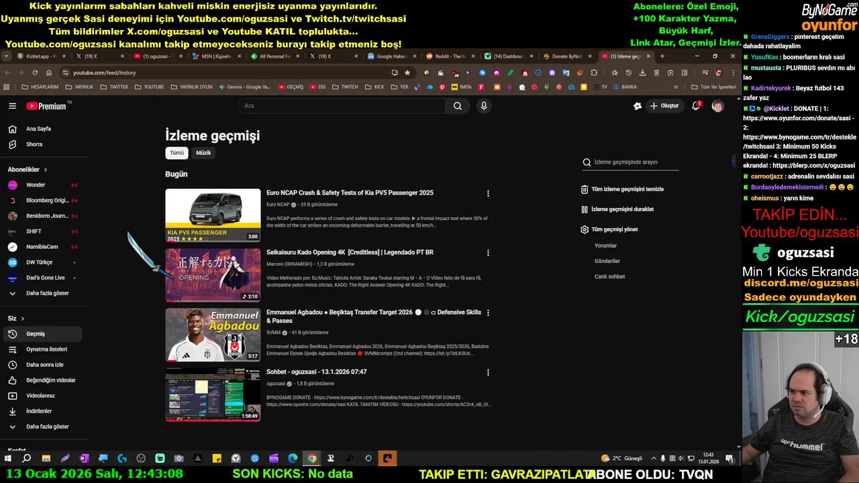The width and height of the screenshot is (859, 483).
Task: Select the Tümü filter chip
Action: (x=176, y=153)
